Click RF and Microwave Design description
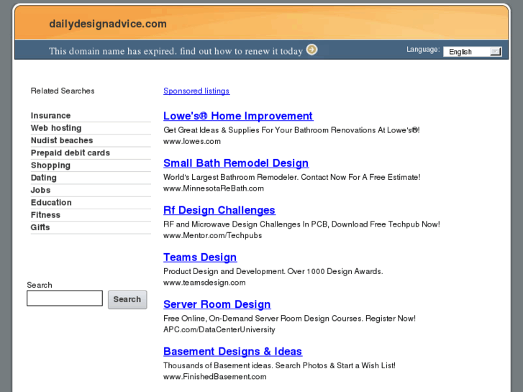This screenshot has width=523, height=392. tap(301, 224)
